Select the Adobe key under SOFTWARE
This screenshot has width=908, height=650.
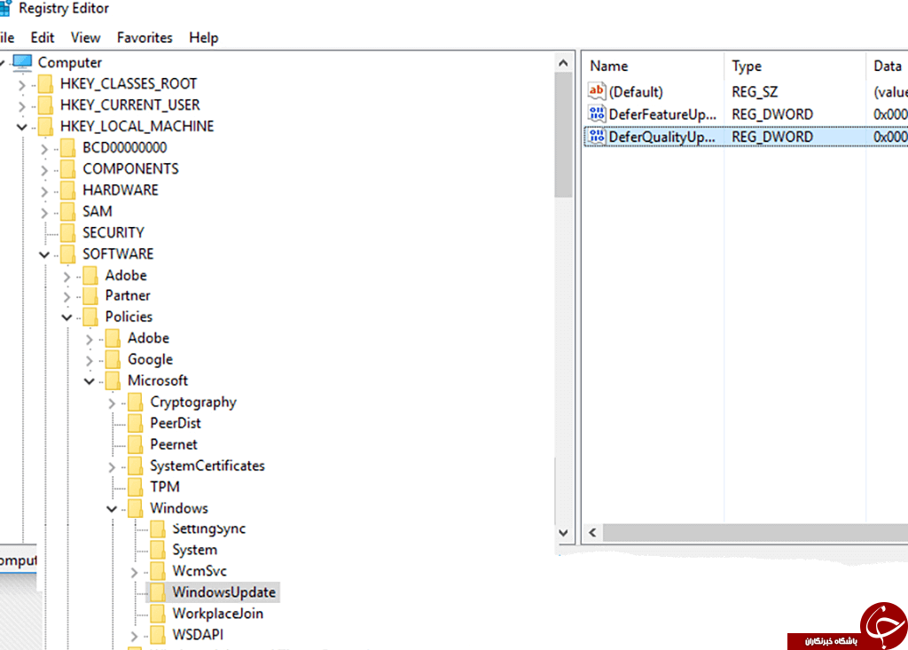[126, 275]
